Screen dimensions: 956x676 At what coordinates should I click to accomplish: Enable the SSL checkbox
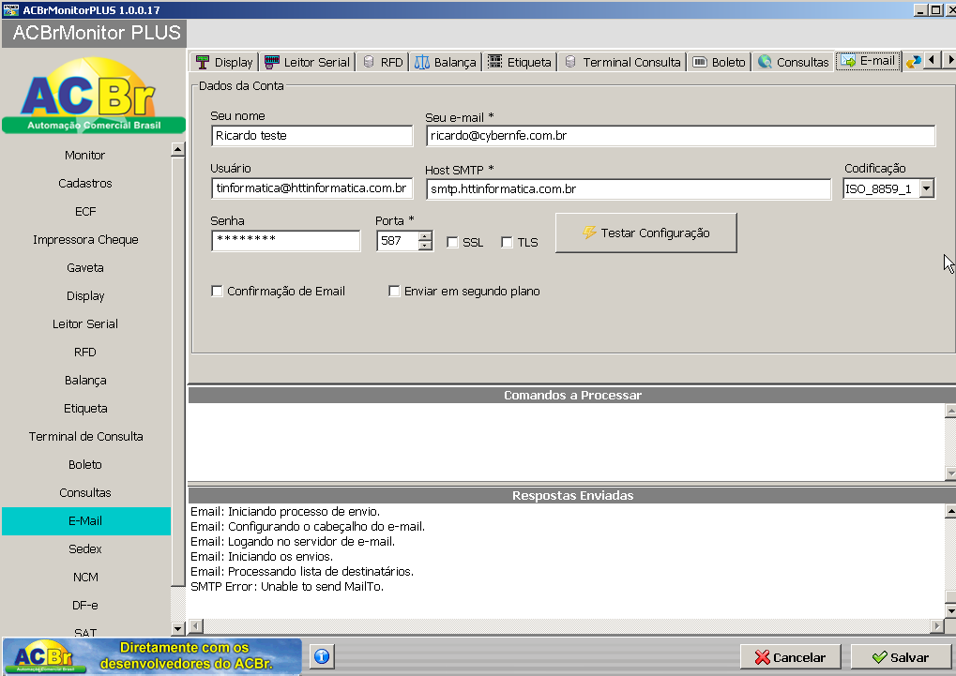[452, 243]
